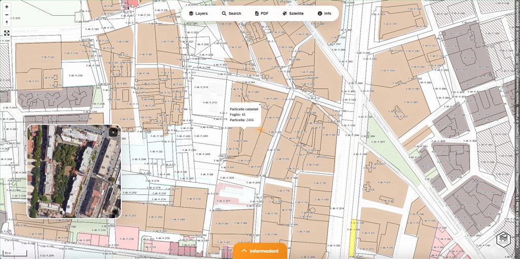This screenshot has height=259, width=520.
Task: Open the Info panel
Action: click(x=324, y=13)
